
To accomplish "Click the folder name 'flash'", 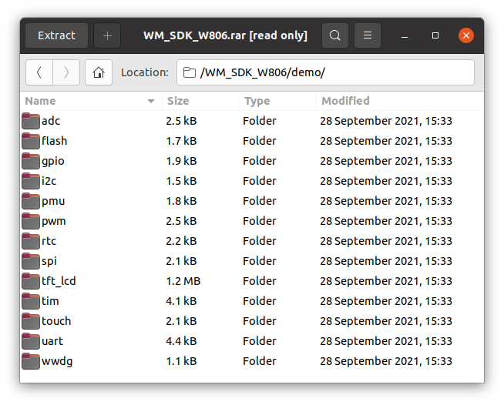I will pyautogui.click(x=54, y=141).
